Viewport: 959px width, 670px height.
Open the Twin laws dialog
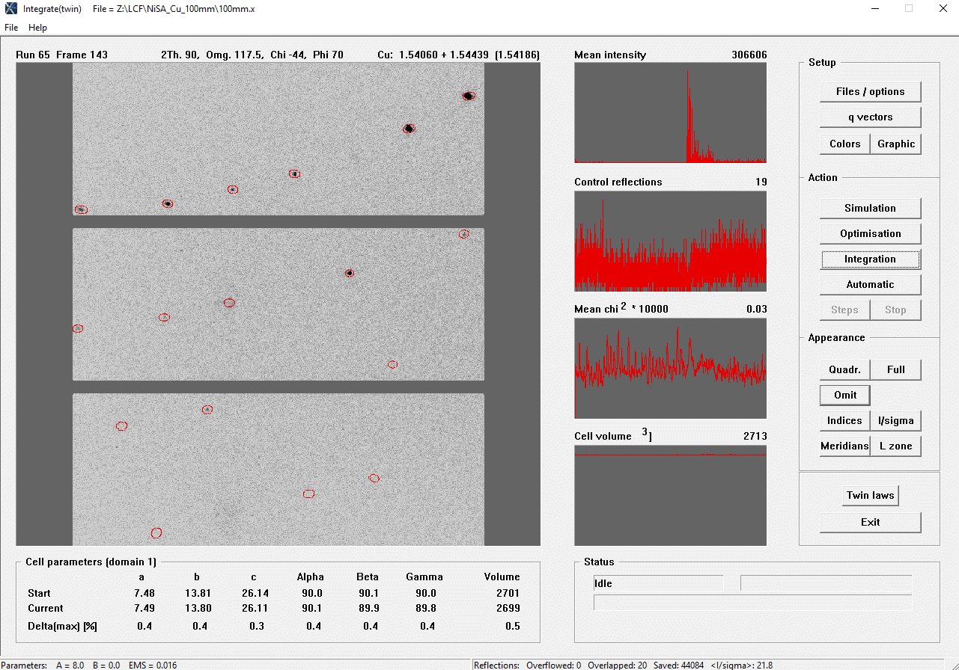pos(870,495)
